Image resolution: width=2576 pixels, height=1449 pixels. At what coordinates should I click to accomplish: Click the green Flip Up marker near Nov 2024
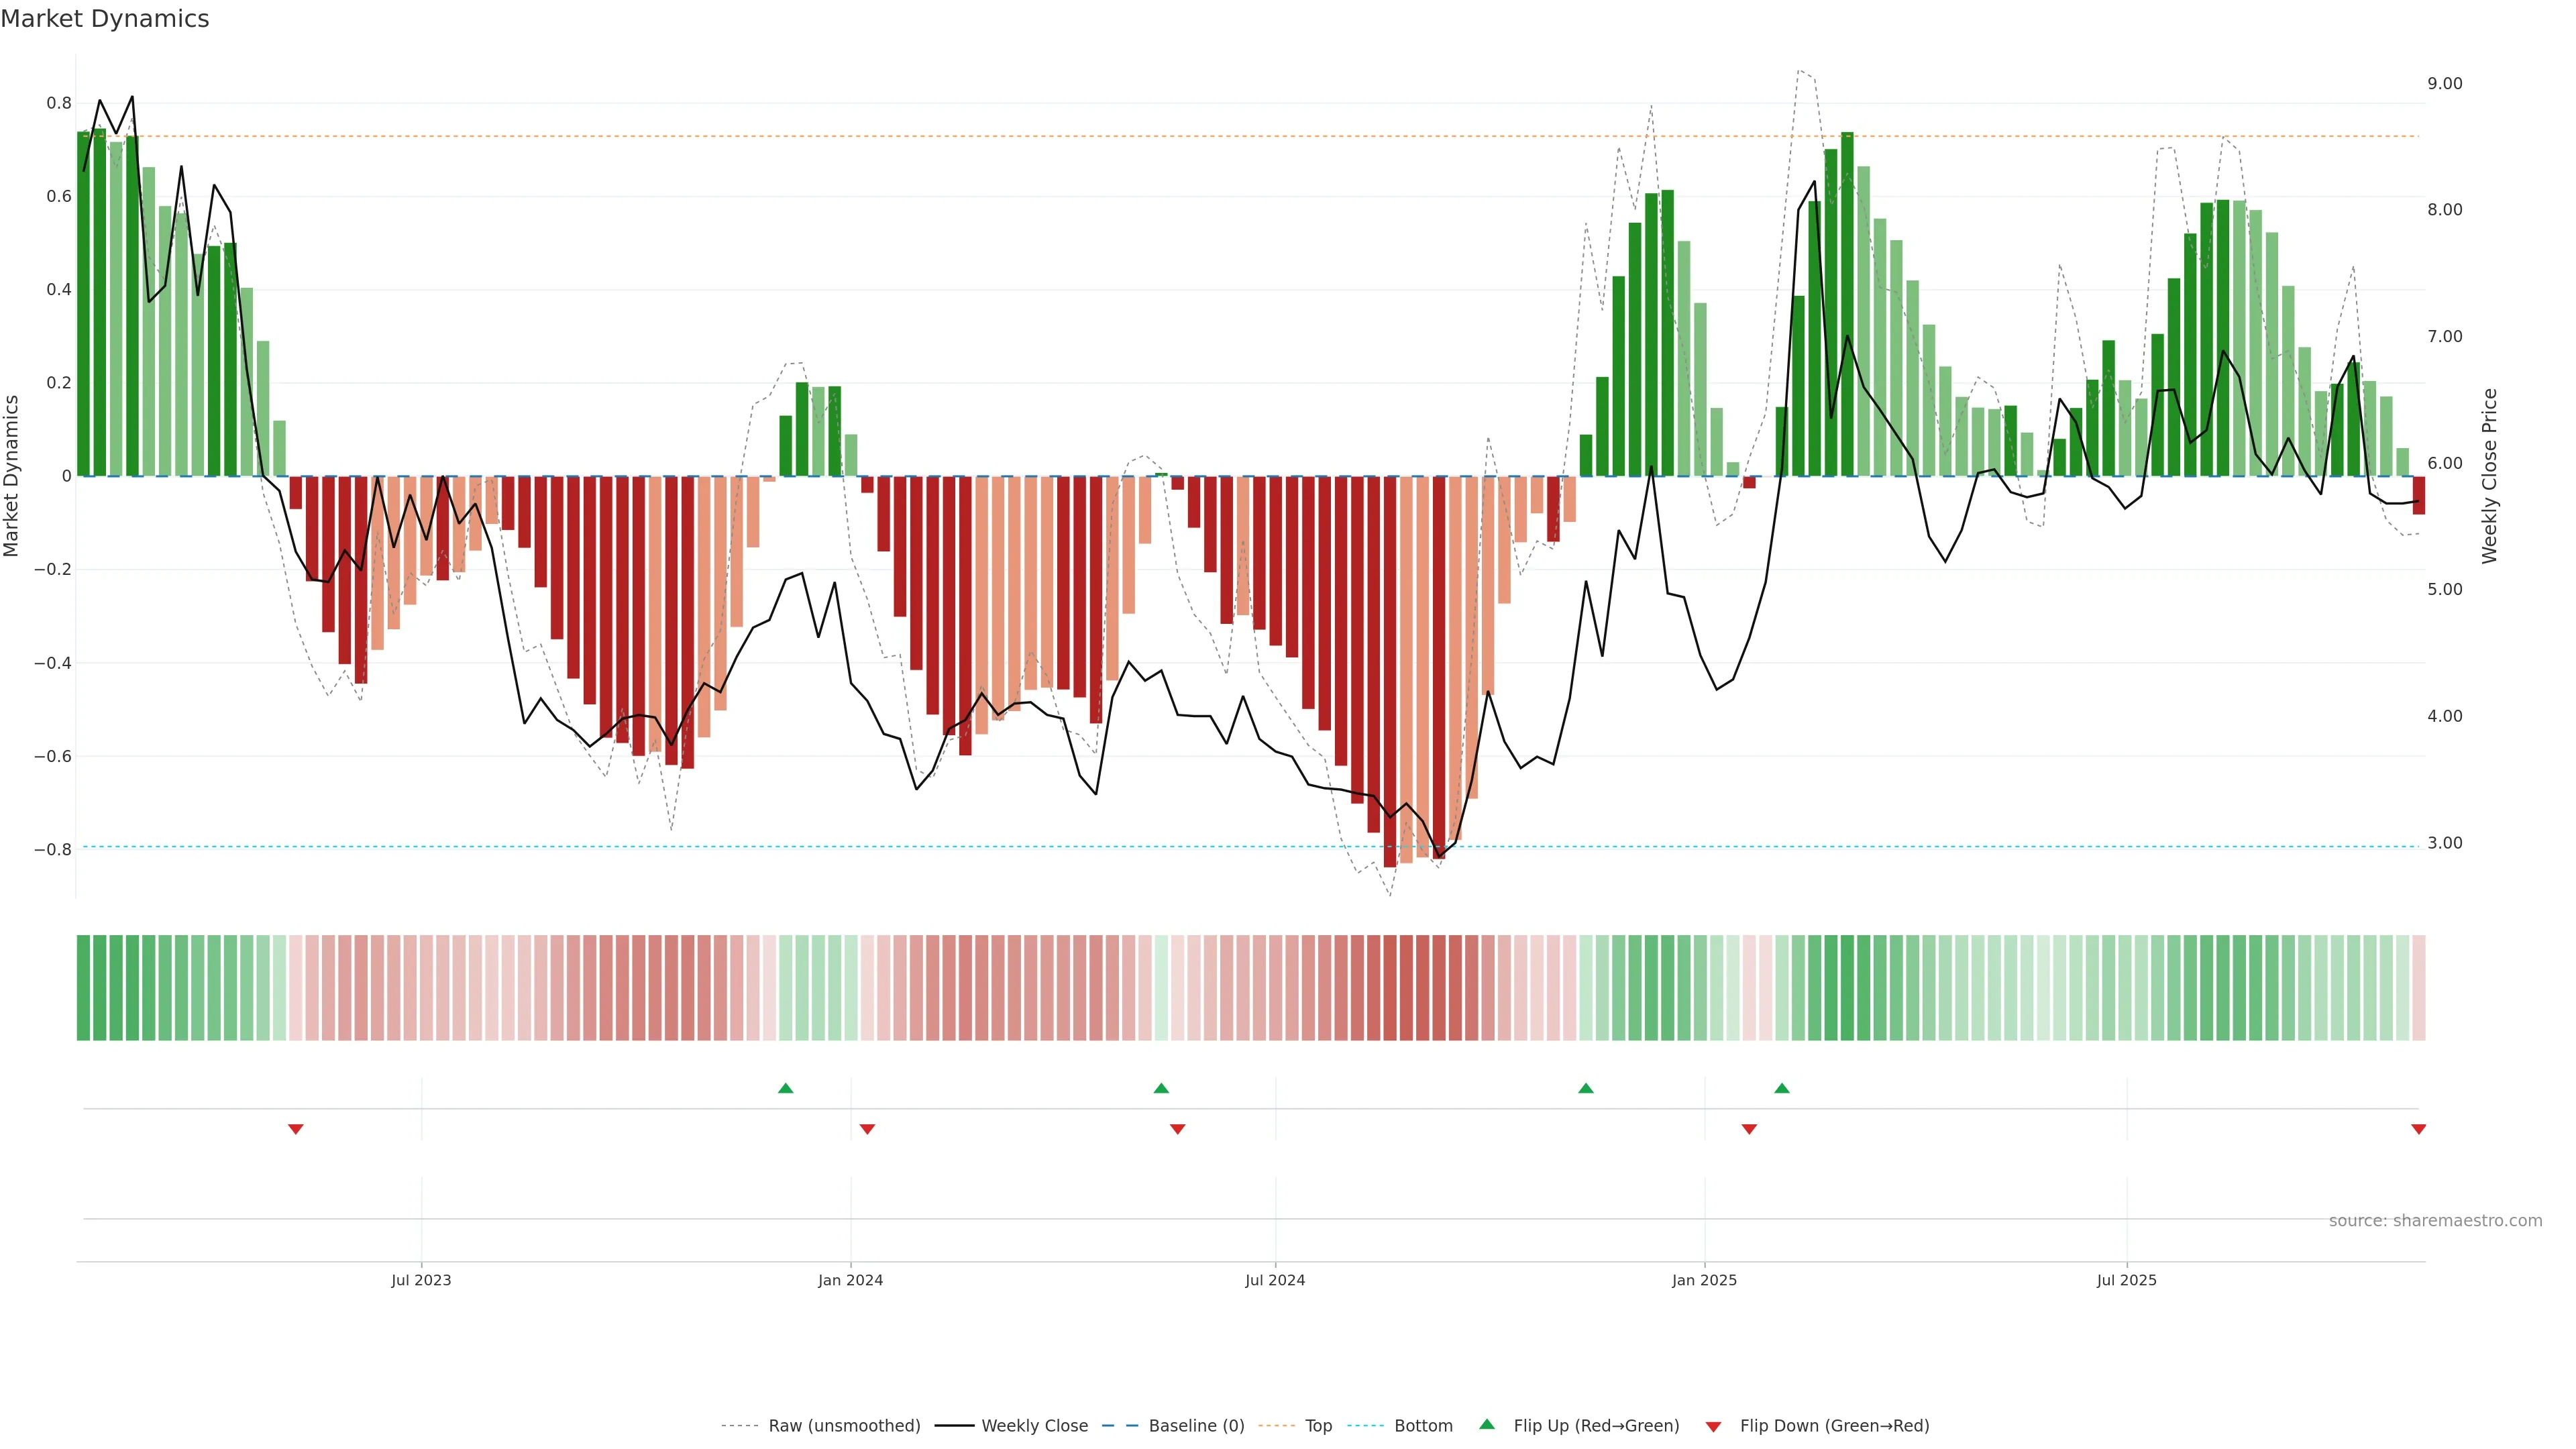(x=1585, y=1088)
